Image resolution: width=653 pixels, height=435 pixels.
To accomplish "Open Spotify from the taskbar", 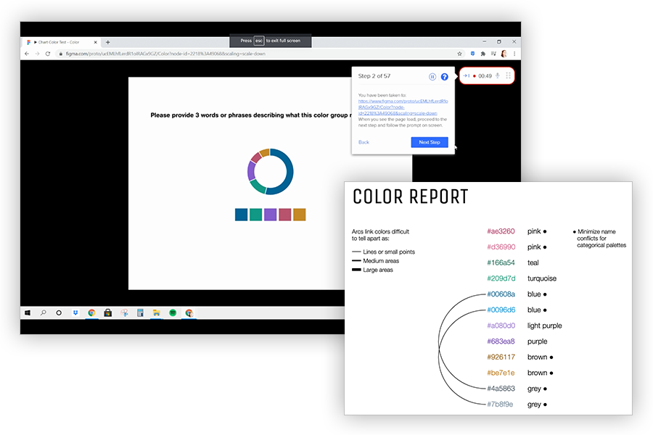I will pyautogui.click(x=173, y=312).
